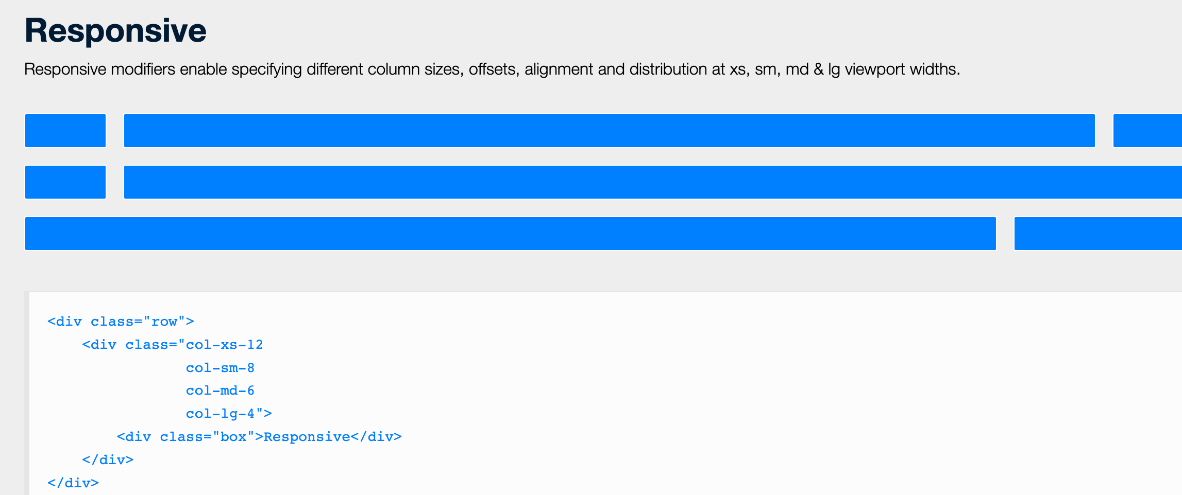
Task: Click "viewport widths" in the description text
Action: (x=902, y=69)
